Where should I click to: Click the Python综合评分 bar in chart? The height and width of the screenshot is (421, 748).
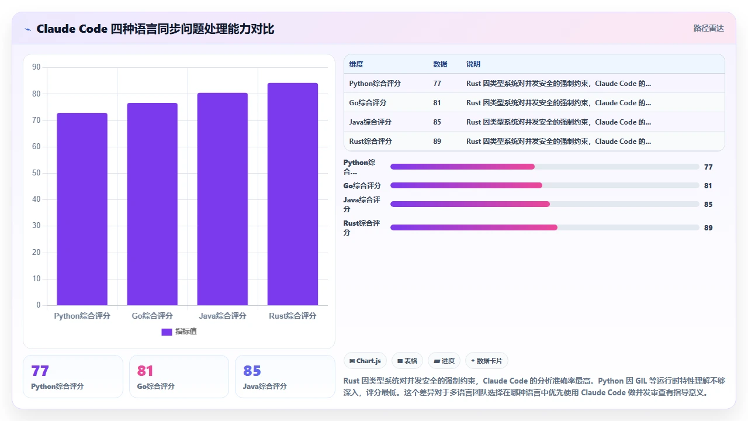82,209
